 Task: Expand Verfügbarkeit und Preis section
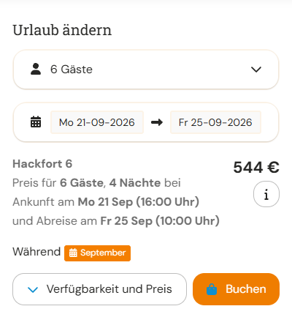[99, 289]
